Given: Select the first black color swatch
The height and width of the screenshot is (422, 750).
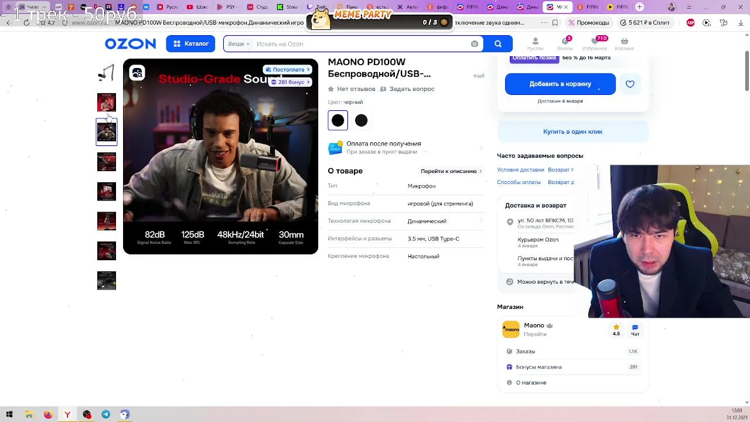Looking at the screenshot, I should click(337, 120).
